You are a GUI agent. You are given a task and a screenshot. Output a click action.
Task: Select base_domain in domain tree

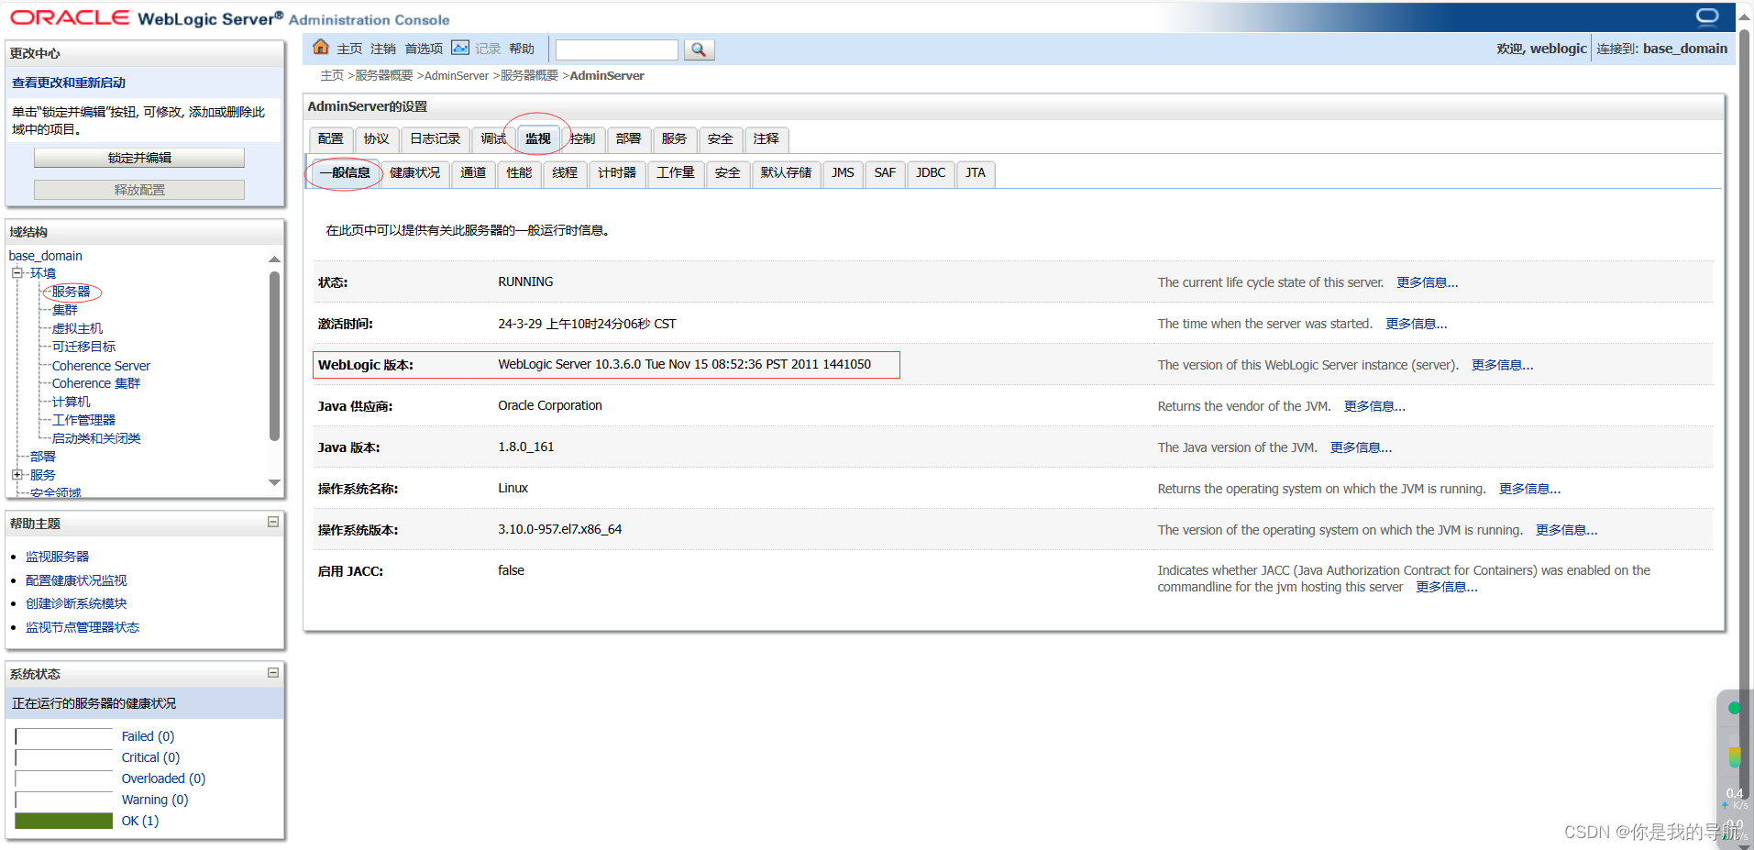(x=46, y=256)
